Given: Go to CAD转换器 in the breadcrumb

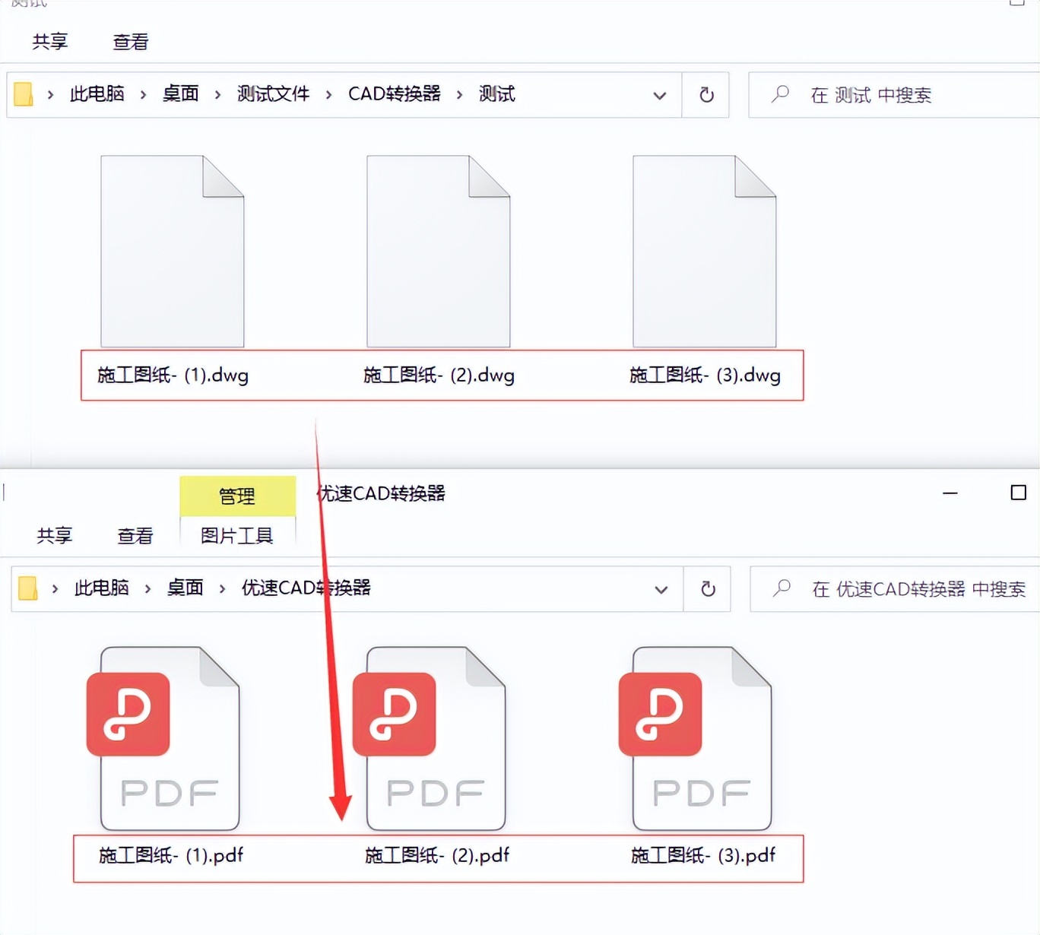Looking at the screenshot, I should (395, 93).
